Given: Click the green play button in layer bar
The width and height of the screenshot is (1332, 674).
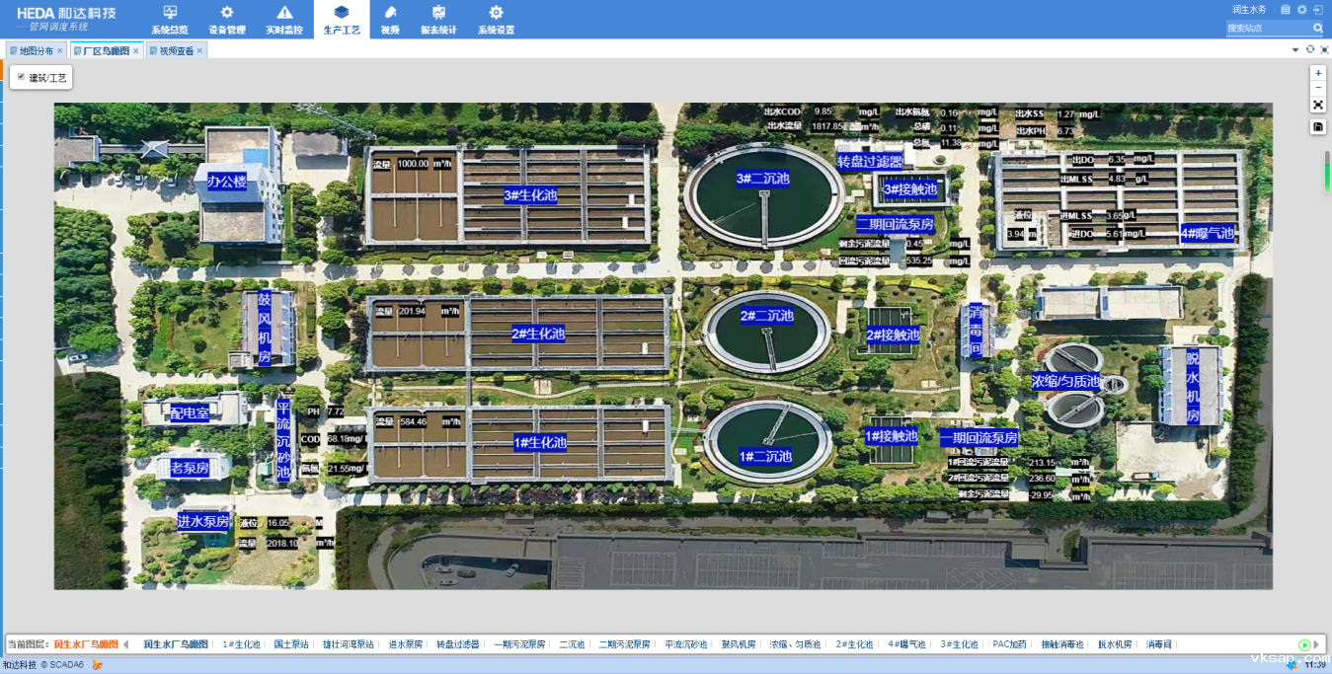Looking at the screenshot, I should (1304, 644).
